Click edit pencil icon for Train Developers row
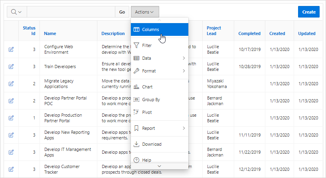326x178 pixels. (x=11, y=67)
